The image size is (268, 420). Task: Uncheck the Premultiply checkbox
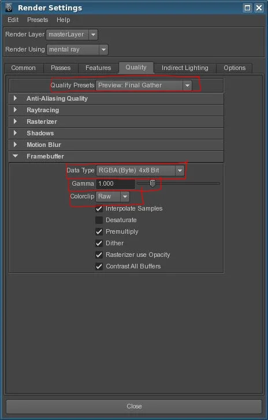99,231
